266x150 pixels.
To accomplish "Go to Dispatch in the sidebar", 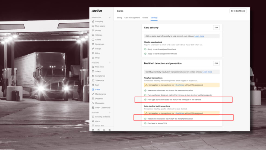I will pos(99,99).
